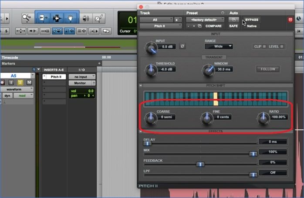Open the no input selector

tap(82, 77)
